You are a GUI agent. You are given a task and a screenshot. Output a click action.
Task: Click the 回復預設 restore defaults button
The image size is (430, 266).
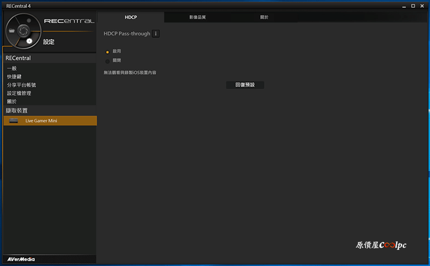click(245, 85)
